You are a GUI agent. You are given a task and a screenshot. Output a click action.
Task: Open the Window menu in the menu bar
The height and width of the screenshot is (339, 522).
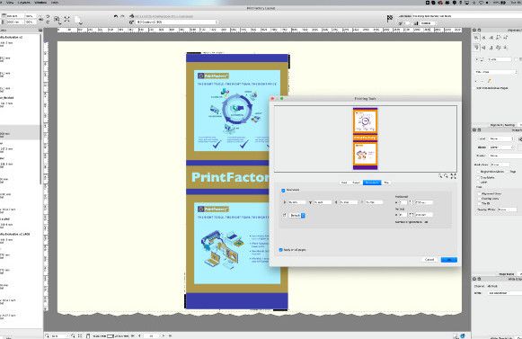(40, 2)
